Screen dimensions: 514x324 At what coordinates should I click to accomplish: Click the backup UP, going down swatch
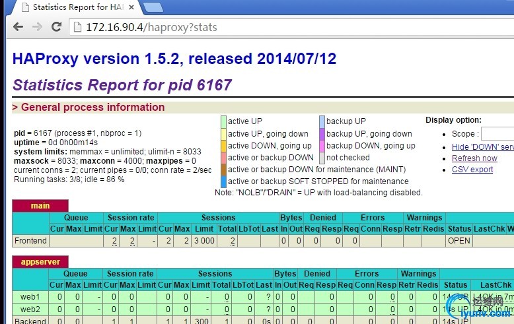(x=322, y=134)
